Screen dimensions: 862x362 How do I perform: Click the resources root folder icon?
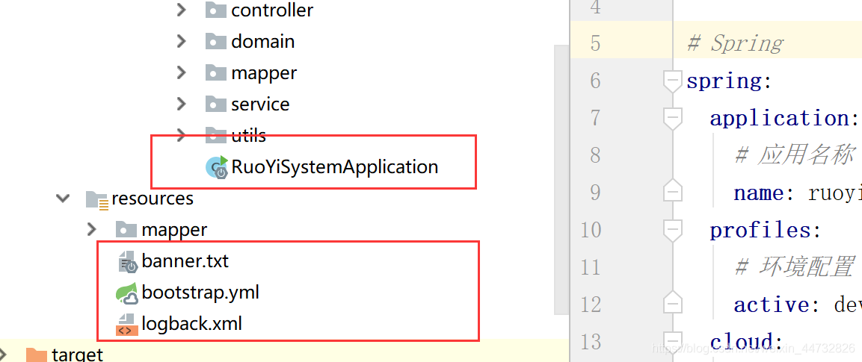point(96,199)
